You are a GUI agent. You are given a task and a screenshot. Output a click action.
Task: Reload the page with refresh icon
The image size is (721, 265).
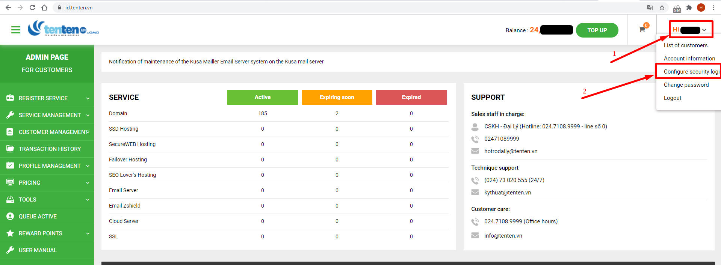pos(32,8)
